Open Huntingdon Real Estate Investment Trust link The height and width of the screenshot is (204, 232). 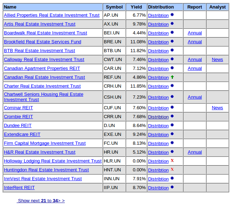46,170
